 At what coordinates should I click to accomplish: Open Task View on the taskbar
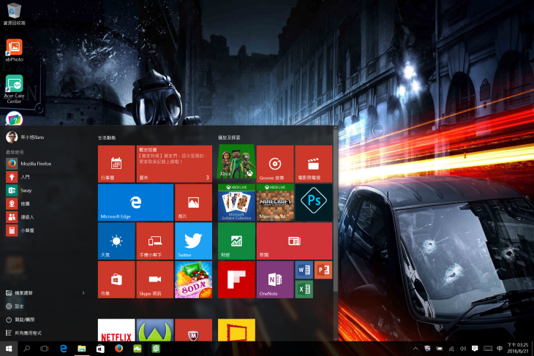pyautogui.click(x=45, y=349)
